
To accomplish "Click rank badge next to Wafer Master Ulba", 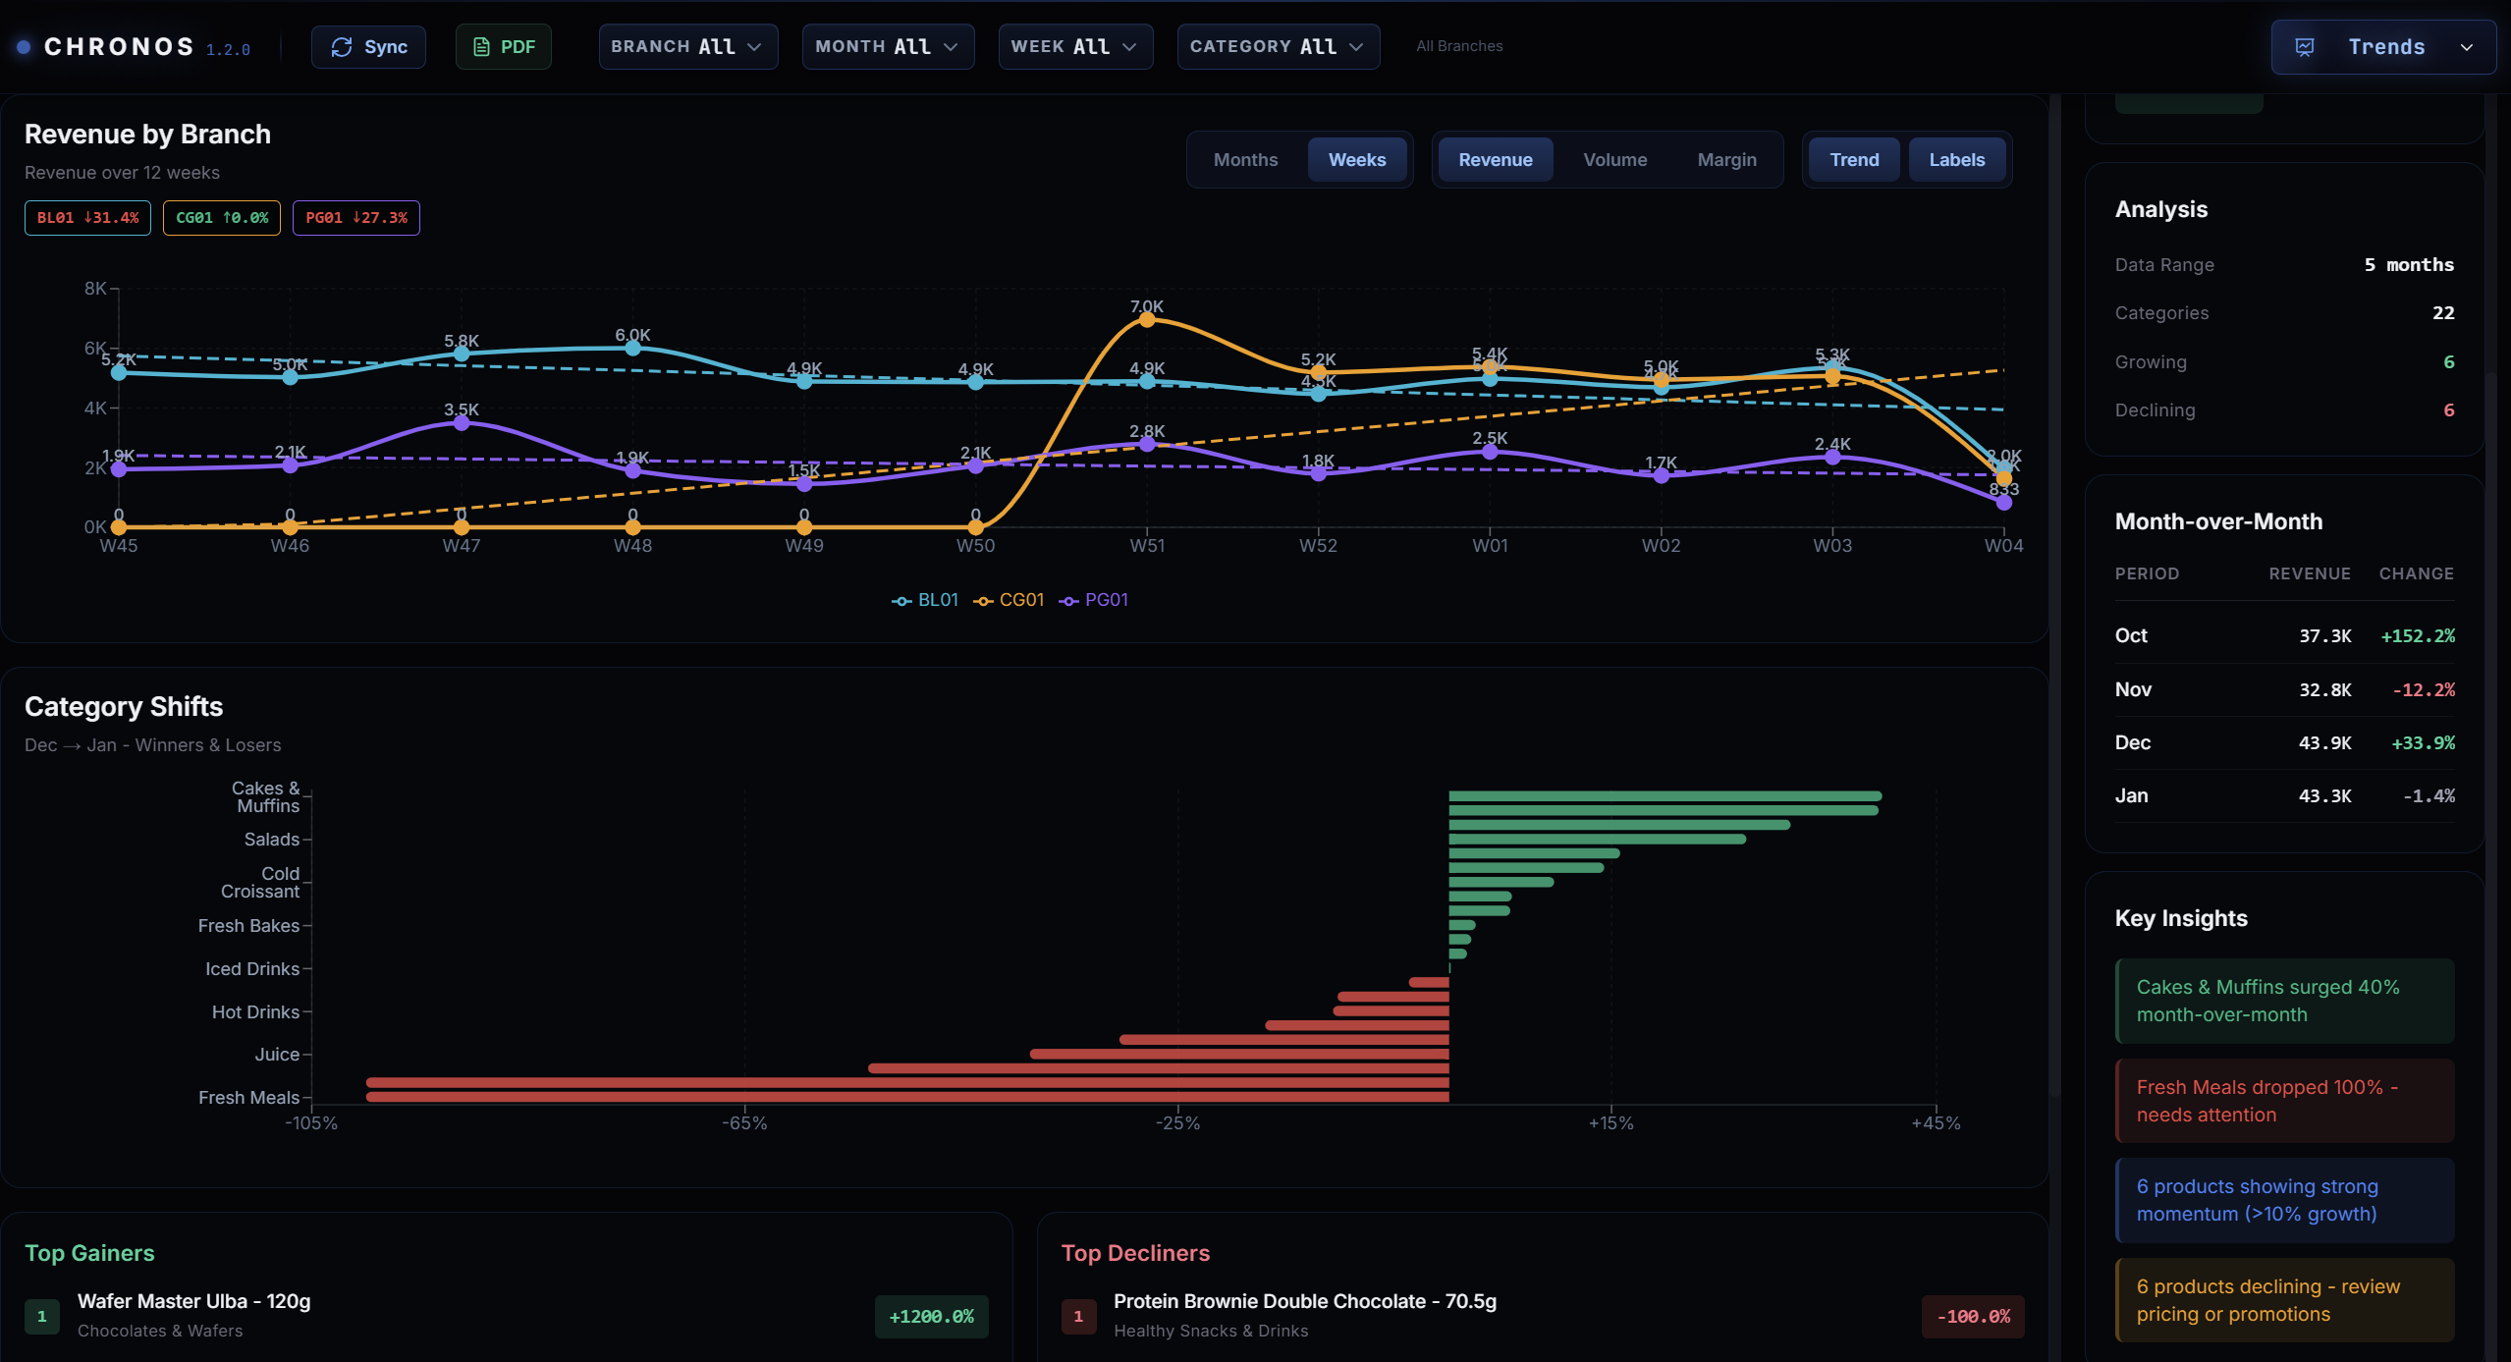I will (41, 1316).
